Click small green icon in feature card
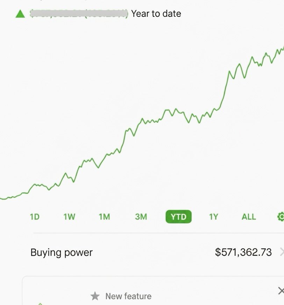This screenshot has height=305, width=284. point(40,304)
